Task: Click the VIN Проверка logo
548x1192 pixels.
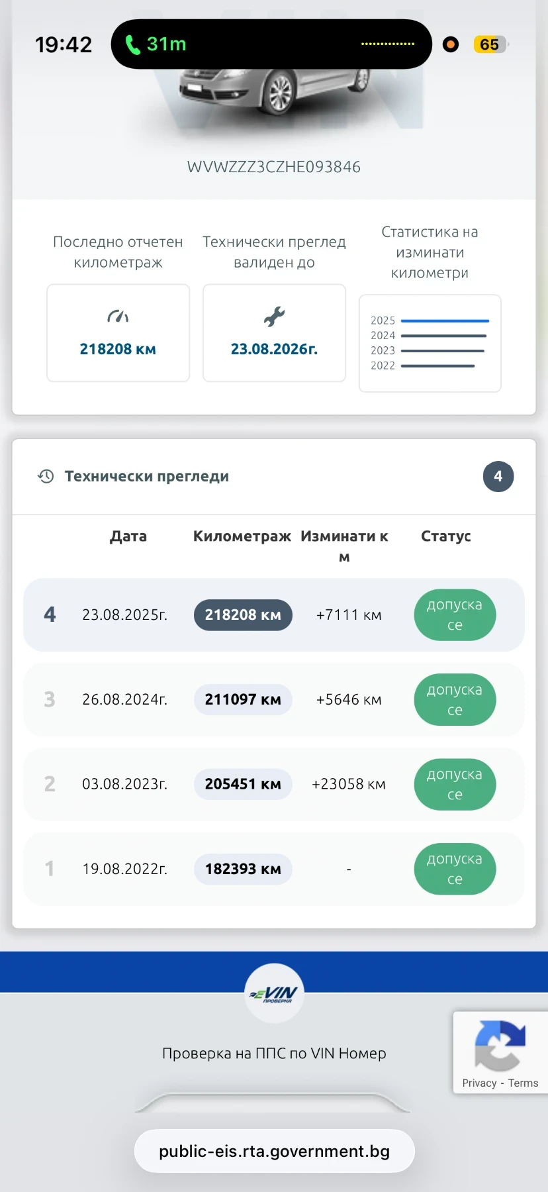Action: coord(274,993)
